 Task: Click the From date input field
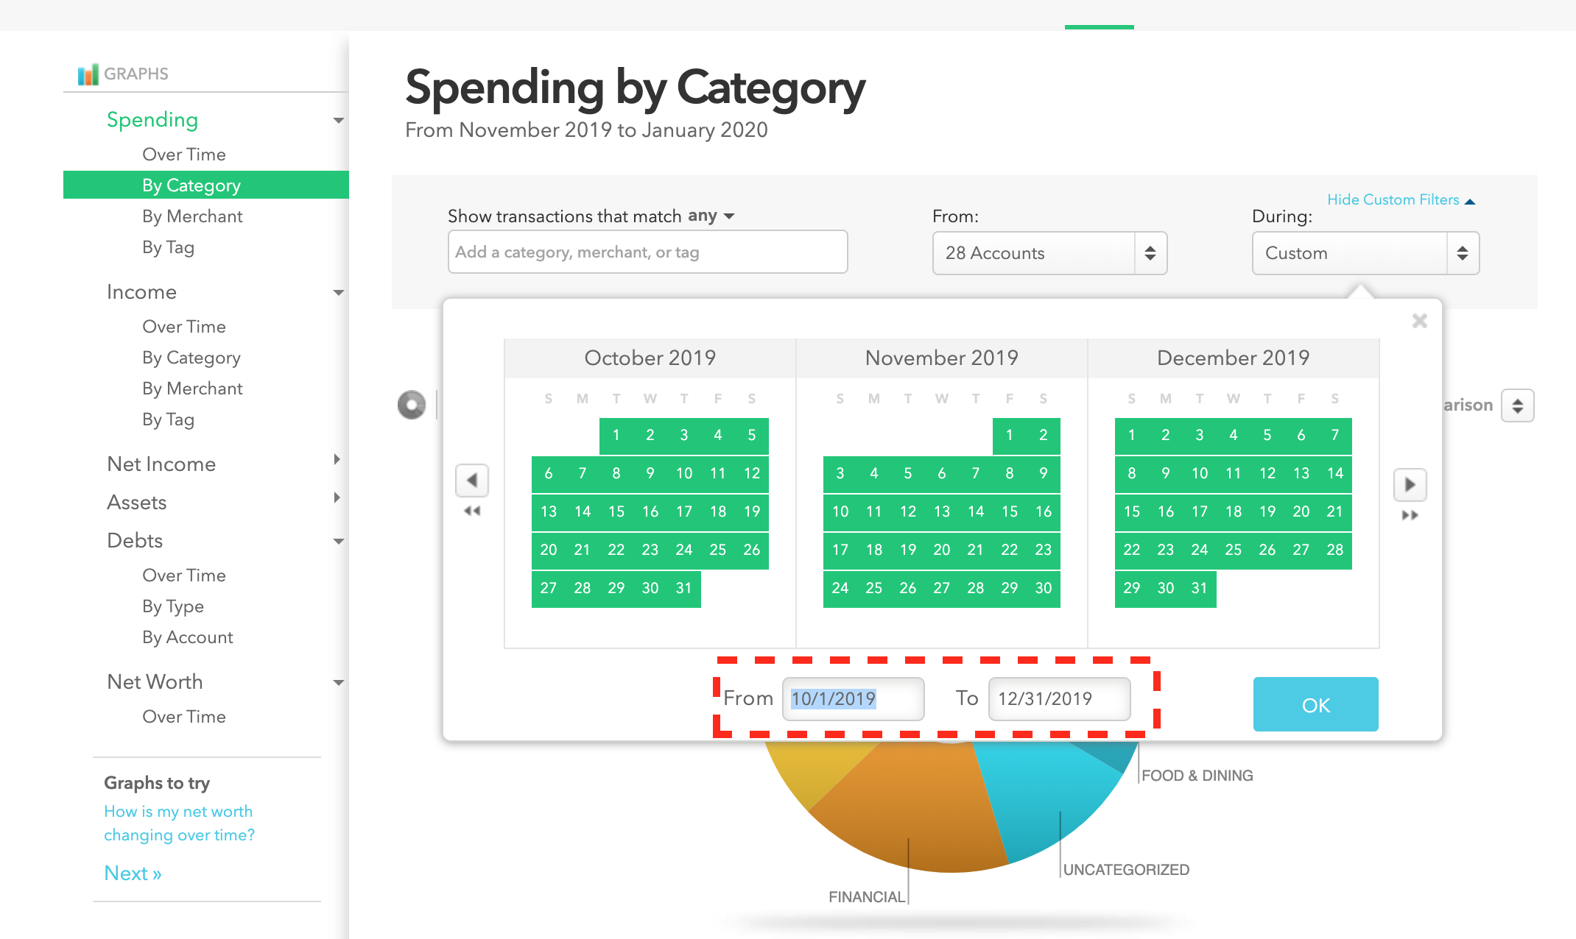[x=853, y=698]
